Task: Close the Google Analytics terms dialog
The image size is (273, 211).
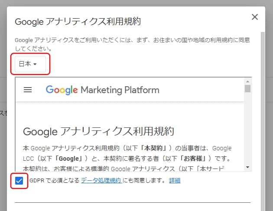Action: 255,17
